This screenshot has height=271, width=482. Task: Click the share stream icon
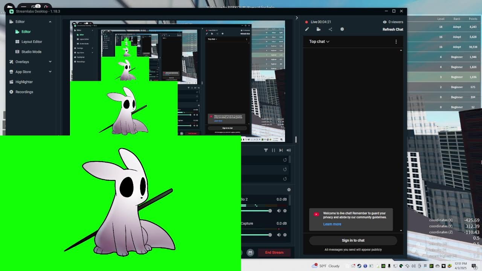[x=330, y=29]
